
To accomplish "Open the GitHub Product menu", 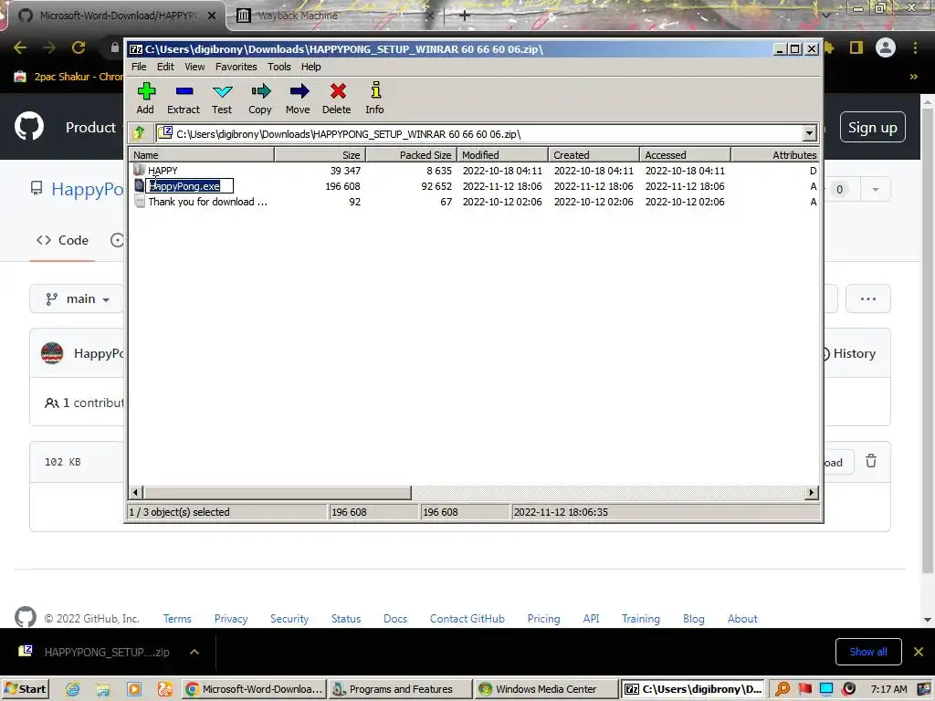I will tap(90, 127).
